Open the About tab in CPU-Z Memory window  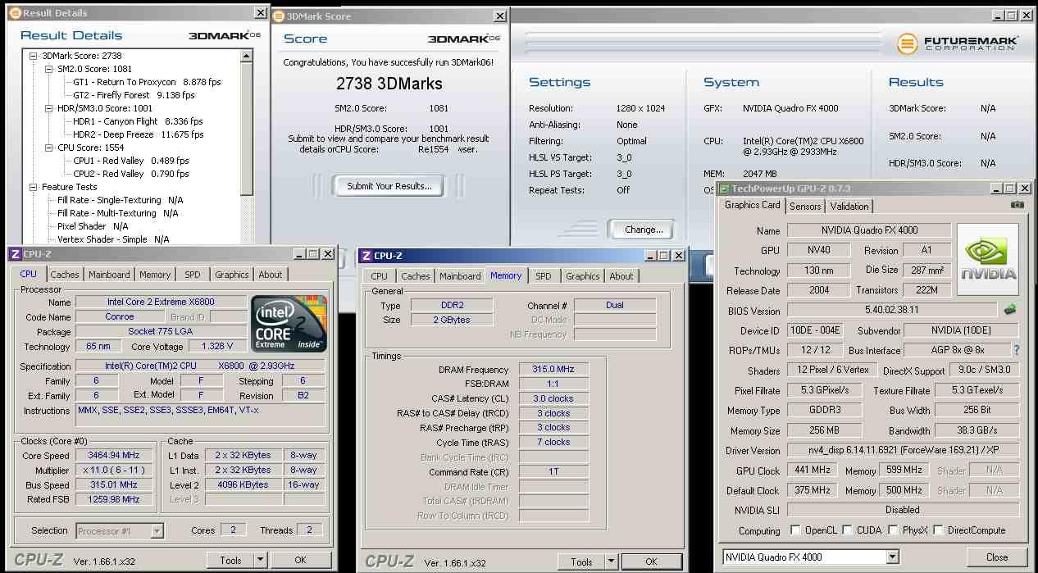point(621,276)
